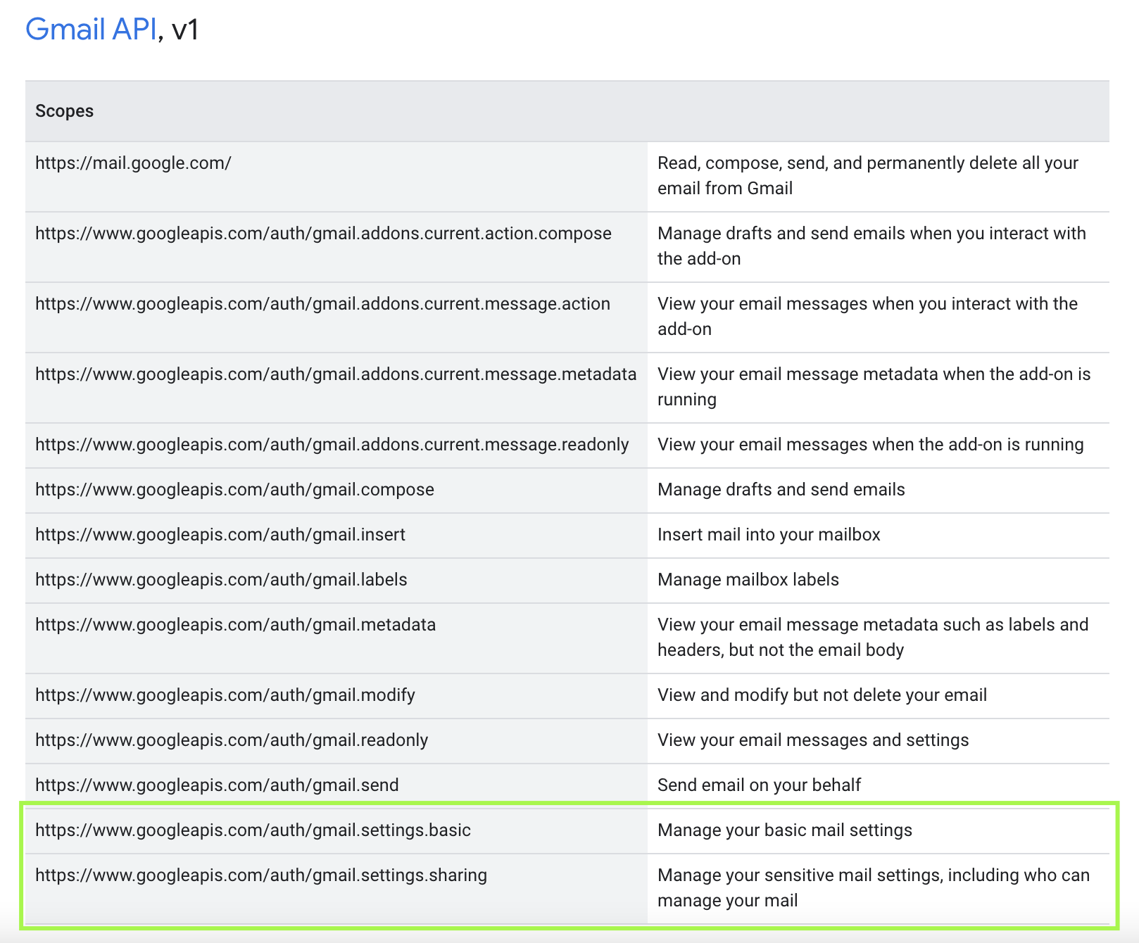Image resolution: width=1139 pixels, height=943 pixels.
Task: Click 'View your email messages and settings' description
Action: pos(813,740)
